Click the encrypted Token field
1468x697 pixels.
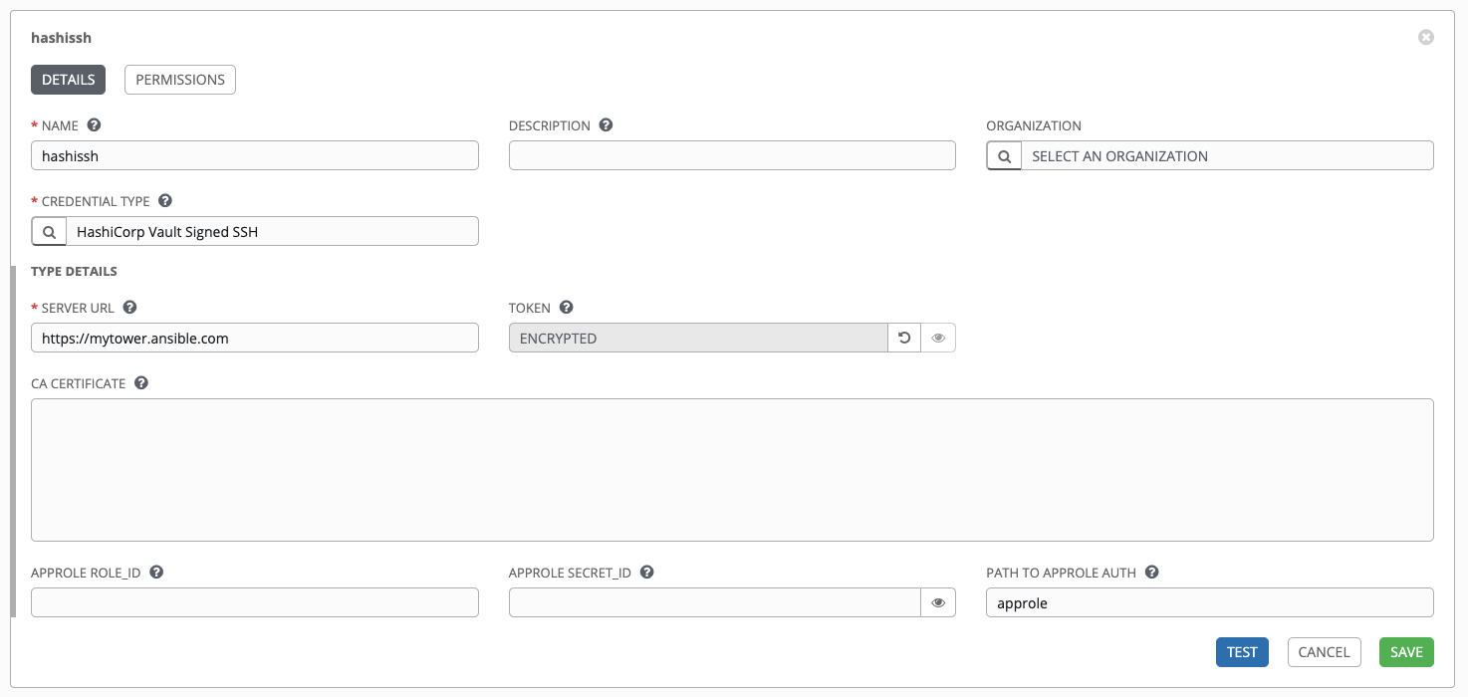coord(698,338)
